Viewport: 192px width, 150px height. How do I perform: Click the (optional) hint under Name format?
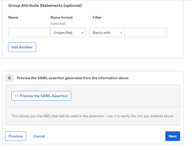58,23
